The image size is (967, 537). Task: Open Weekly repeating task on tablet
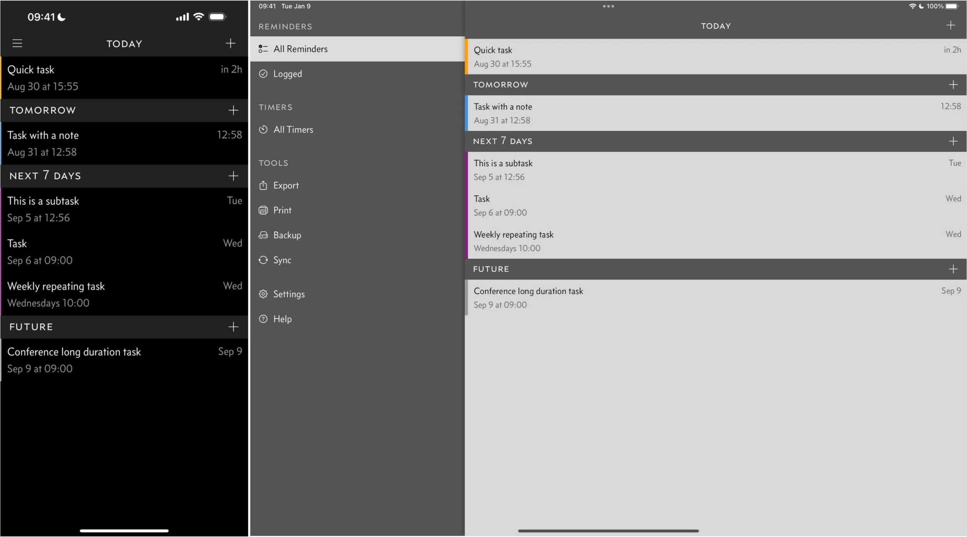coord(716,241)
